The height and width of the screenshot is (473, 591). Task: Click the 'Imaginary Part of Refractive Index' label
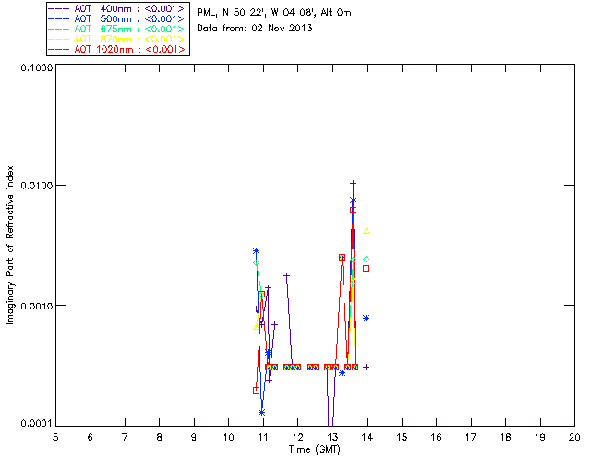click(x=10, y=245)
